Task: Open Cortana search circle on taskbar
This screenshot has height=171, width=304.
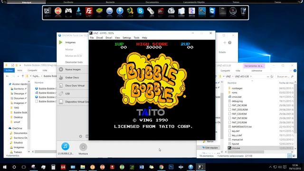Action: tap(14, 167)
